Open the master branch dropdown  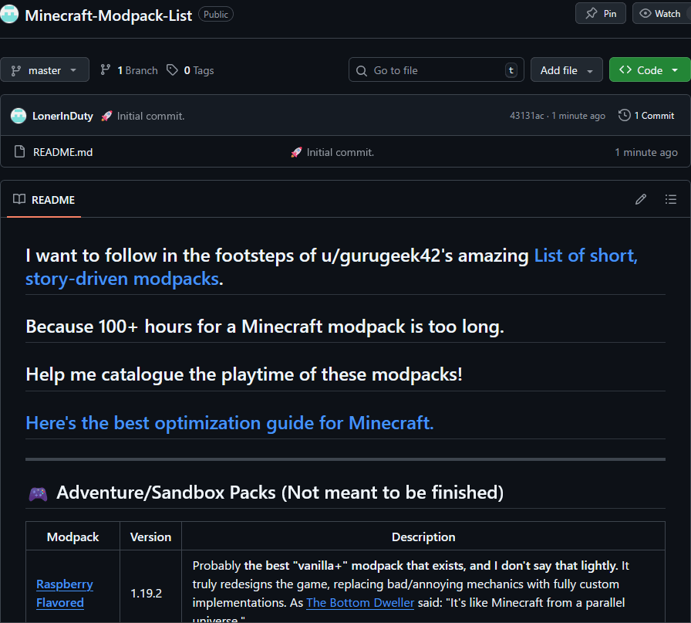[45, 70]
